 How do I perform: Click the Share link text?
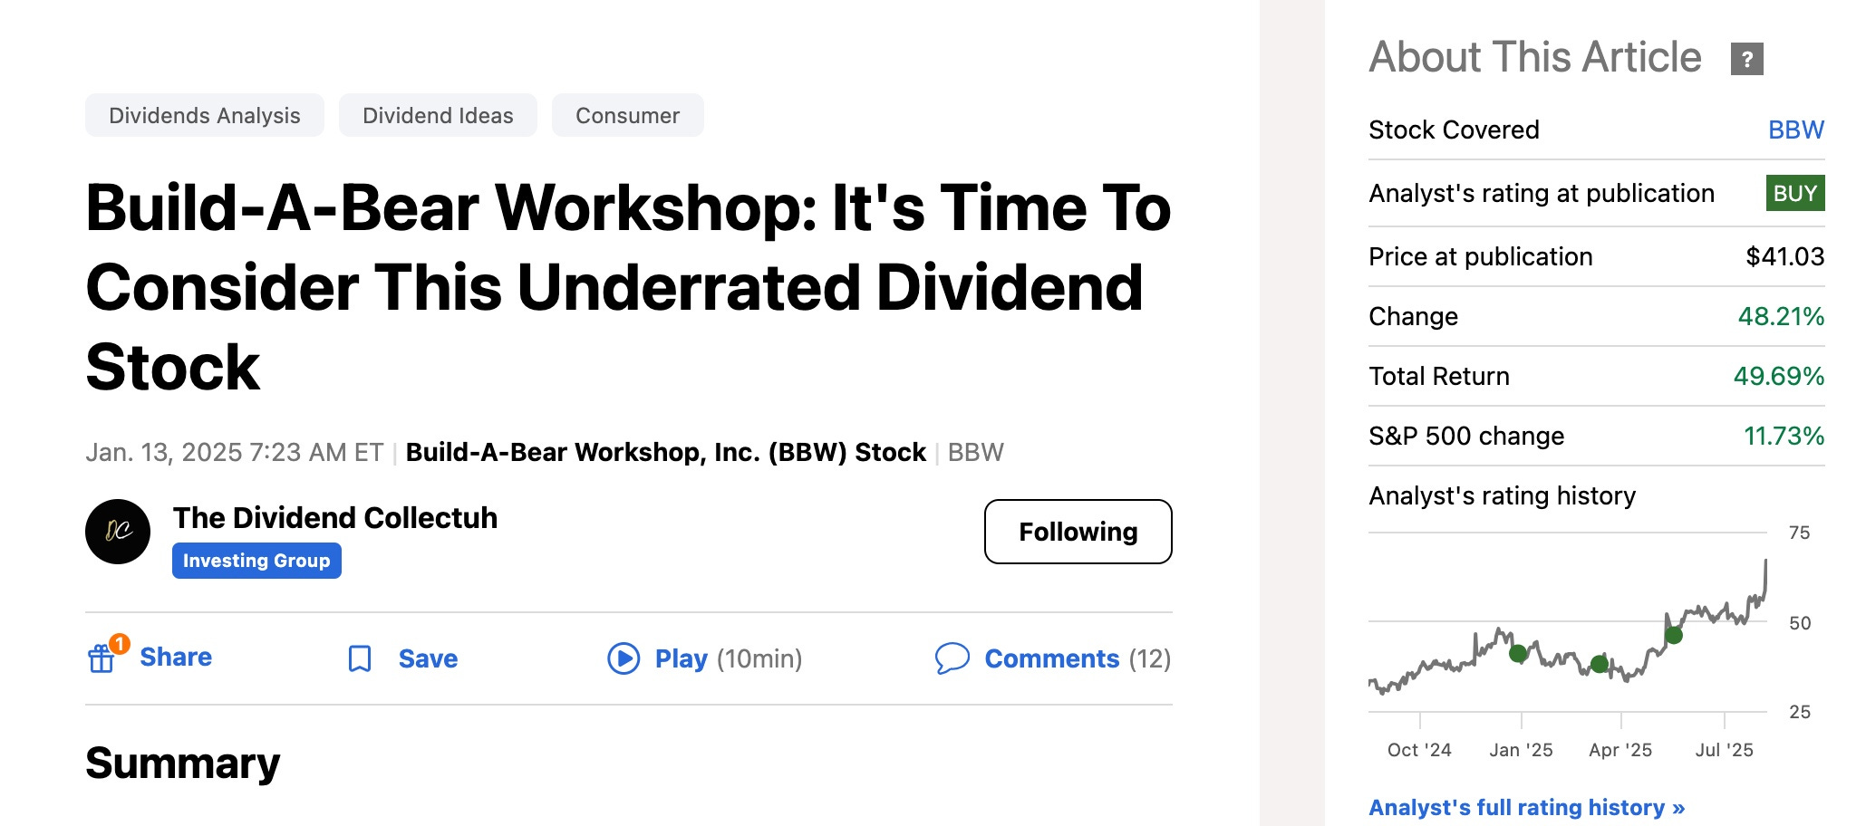pyautogui.click(x=176, y=657)
